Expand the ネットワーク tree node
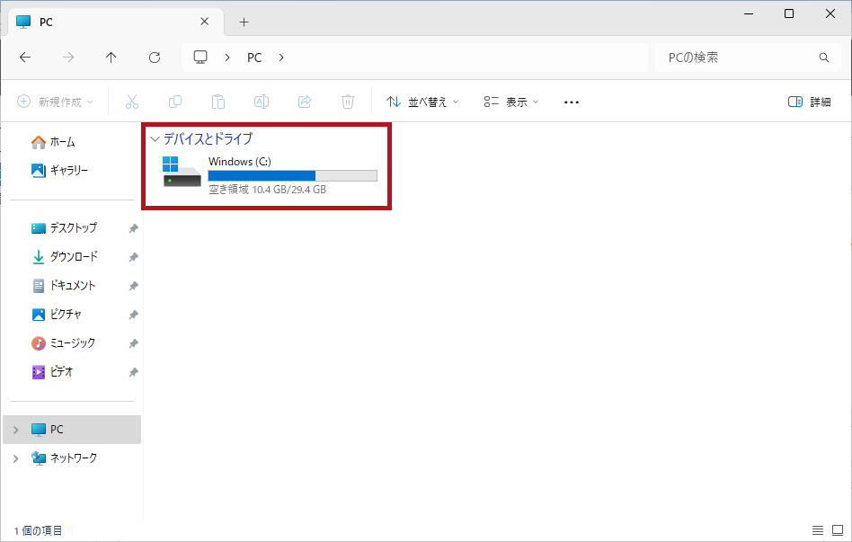The height and width of the screenshot is (542, 852). (x=14, y=458)
